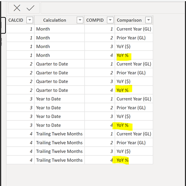The image size is (186, 186).
Task: Click first Year to Date cell
Action: [x=59, y=99]
